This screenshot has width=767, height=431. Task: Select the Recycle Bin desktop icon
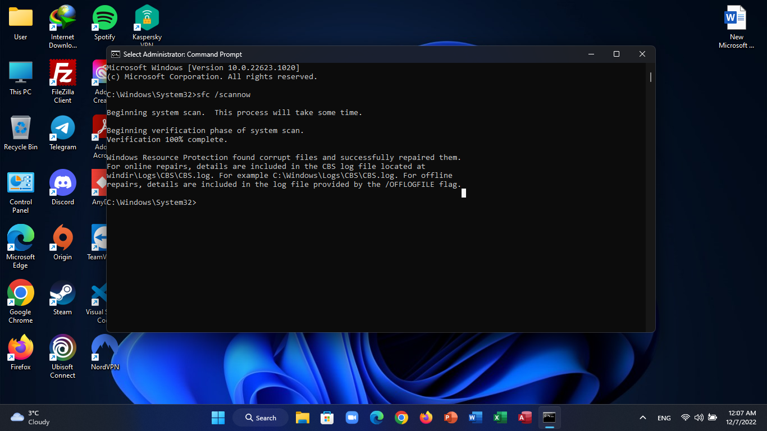[21, 133]
